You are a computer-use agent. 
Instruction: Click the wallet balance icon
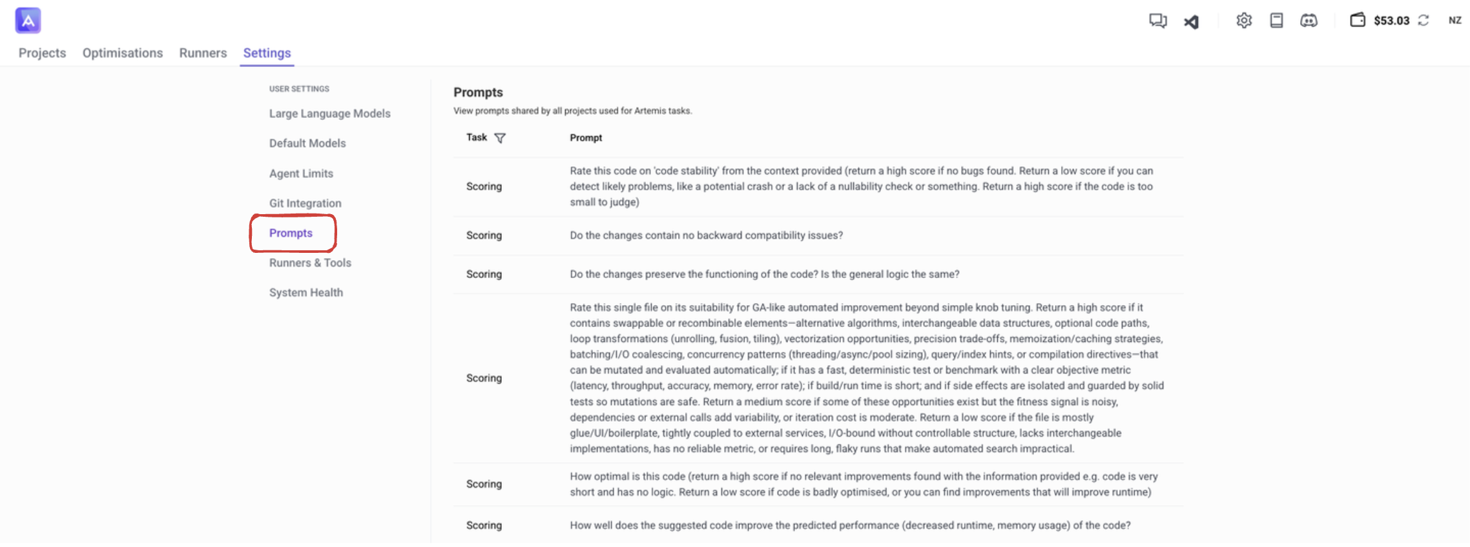point(1358,20)
